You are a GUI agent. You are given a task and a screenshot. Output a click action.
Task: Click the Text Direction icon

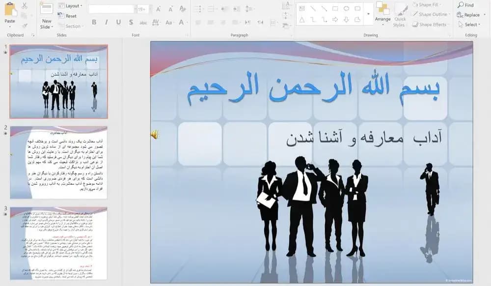pos(286,5)
